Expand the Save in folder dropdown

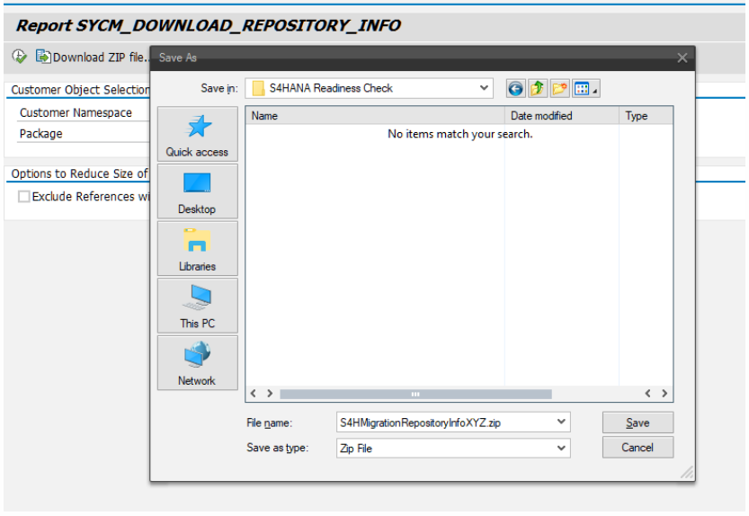tap(484, 88)
